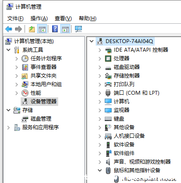
Task: Select the DESKTOP-74AI04Q computer node
Action: tap(129, 41)
